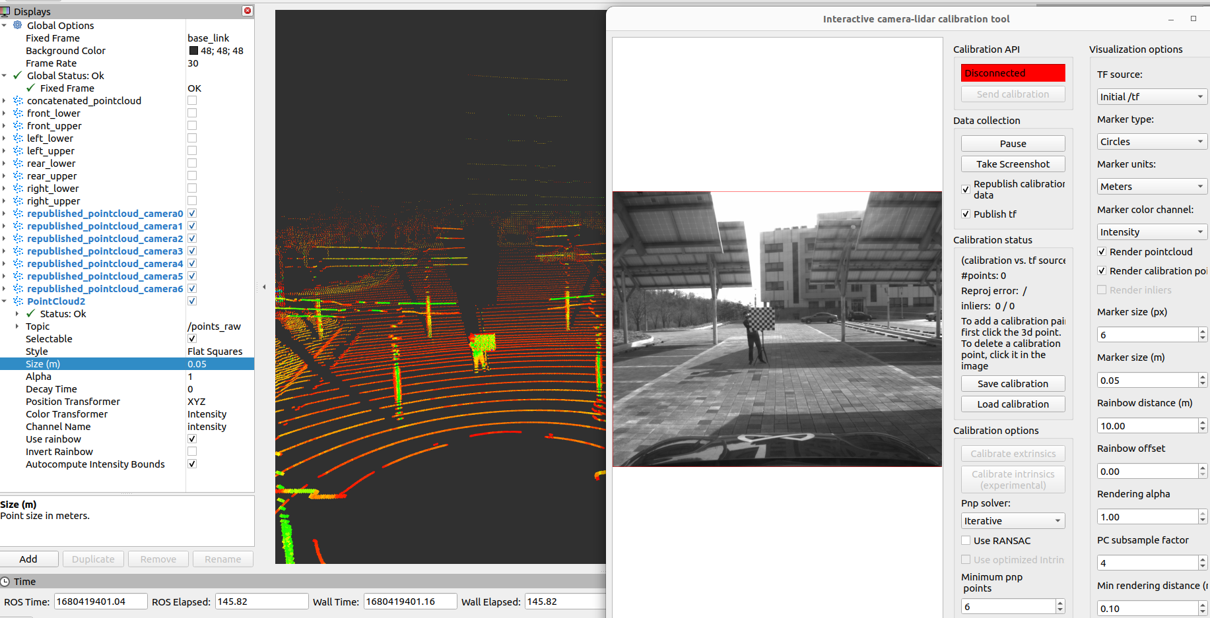The image size is (1210, 618).
Task: Toggle the Publish tf checkbox
Action: click(966, 214)
